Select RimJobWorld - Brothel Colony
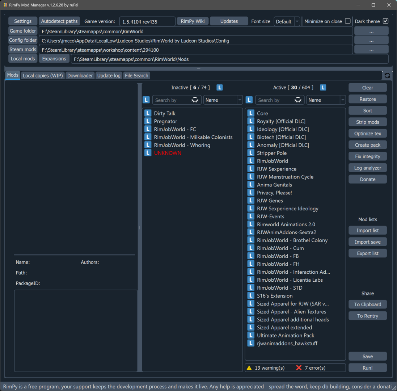The image size is (397, 391). (x=295, y=240)
